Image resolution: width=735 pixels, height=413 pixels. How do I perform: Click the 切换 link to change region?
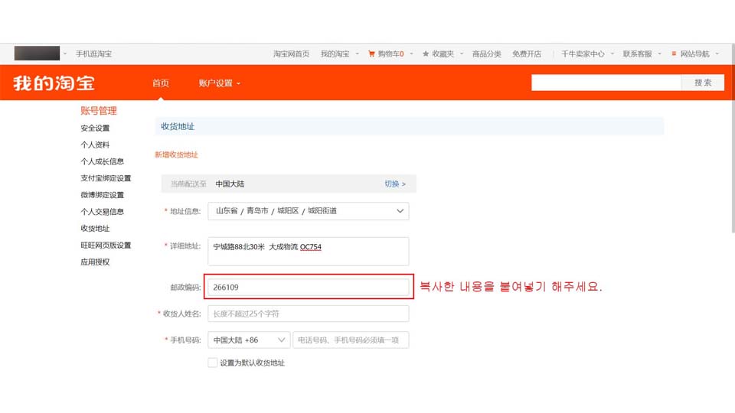click(395, 184)
